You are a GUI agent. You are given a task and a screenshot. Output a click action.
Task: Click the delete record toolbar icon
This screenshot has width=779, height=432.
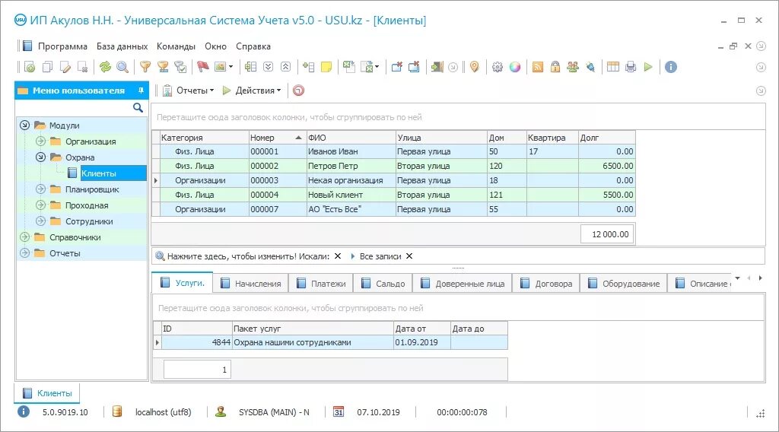click(83, 67)
